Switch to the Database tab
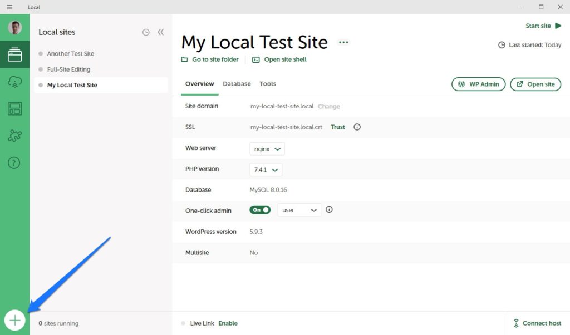Image resolution: width=570 pixels, height=335 pixels. (x=237, y=84)
